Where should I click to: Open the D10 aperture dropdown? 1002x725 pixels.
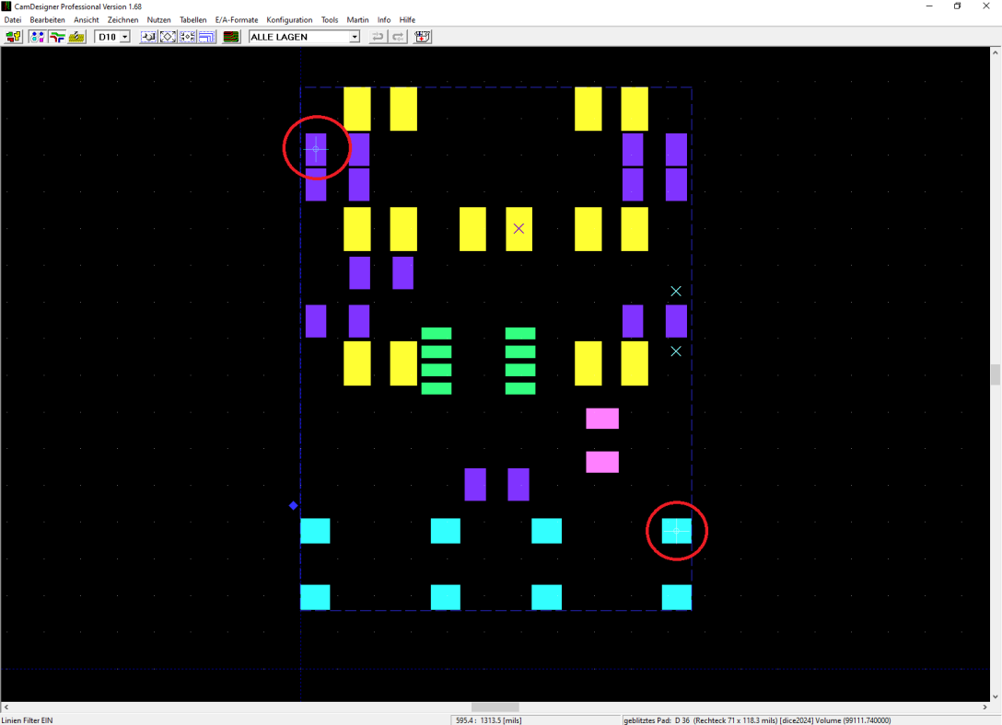pos(124,37)
